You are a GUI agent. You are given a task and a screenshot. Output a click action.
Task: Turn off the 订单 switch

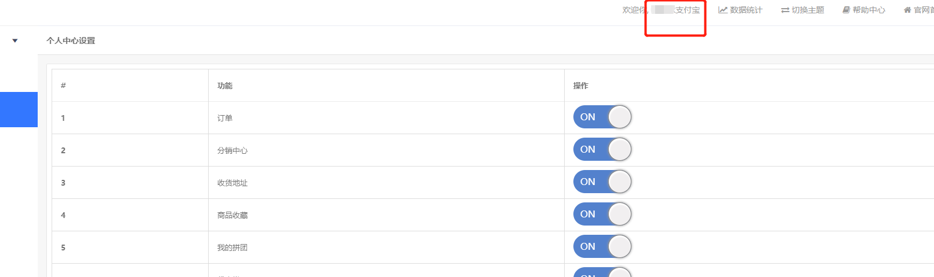pyautogui.click(x=602, y=117)
